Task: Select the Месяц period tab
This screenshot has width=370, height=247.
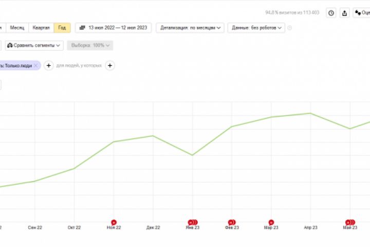Action: pos(17,28)
